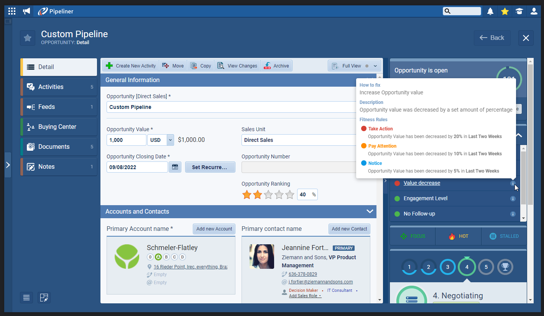Switch to the Activities tab
The image size is (544, 316).
point(59,87)
